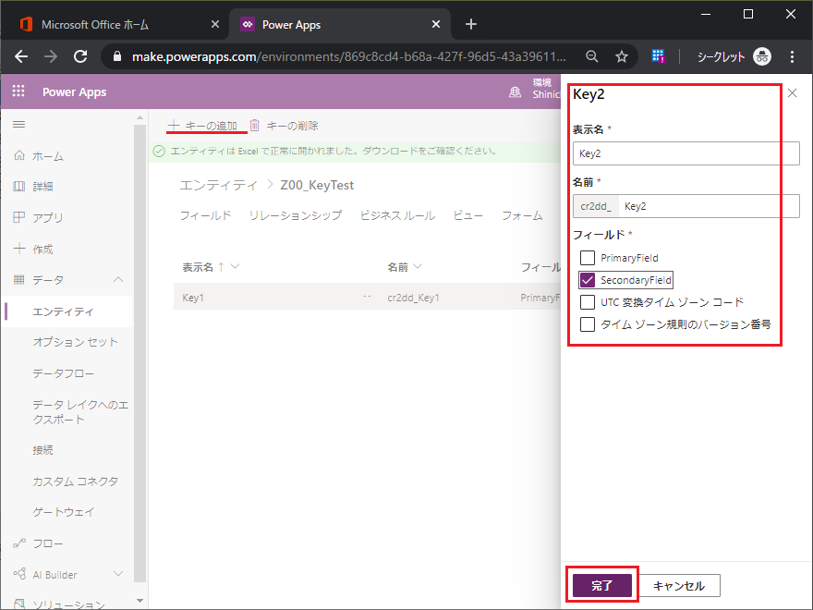Bookmark this page with star icon
This screenshot has width=813, height=610.
click(x=622, y=56)
